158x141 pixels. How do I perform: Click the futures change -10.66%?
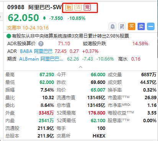click(x=105, y=59)
